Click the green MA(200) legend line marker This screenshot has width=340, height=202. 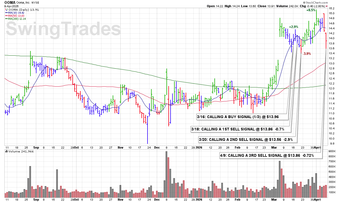tap(6, 19)
